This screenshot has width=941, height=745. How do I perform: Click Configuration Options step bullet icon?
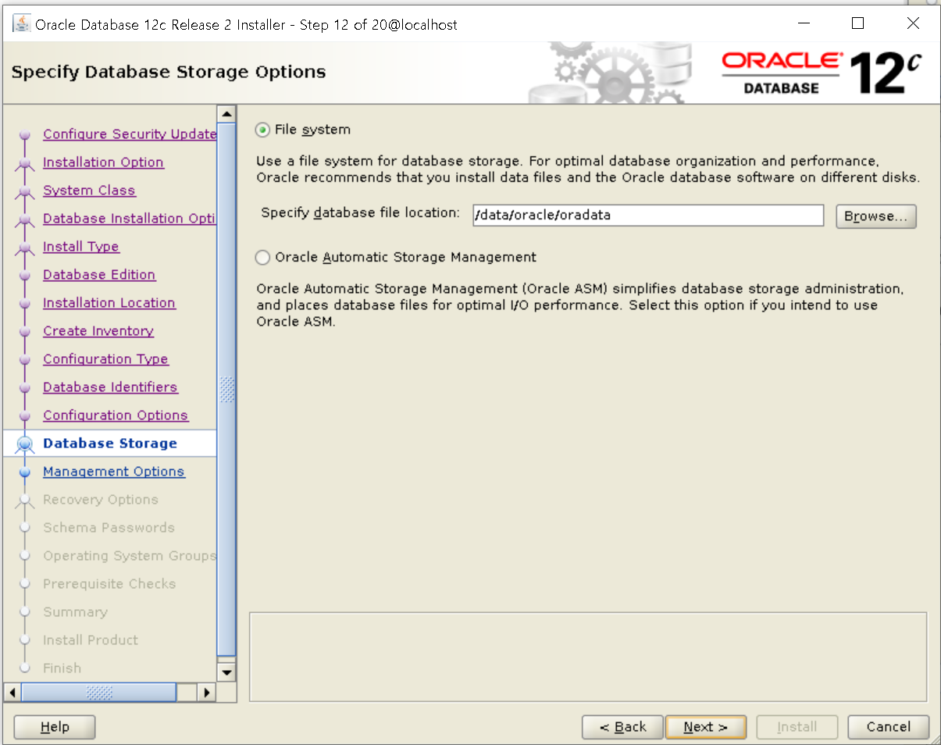tap(25, 415)
